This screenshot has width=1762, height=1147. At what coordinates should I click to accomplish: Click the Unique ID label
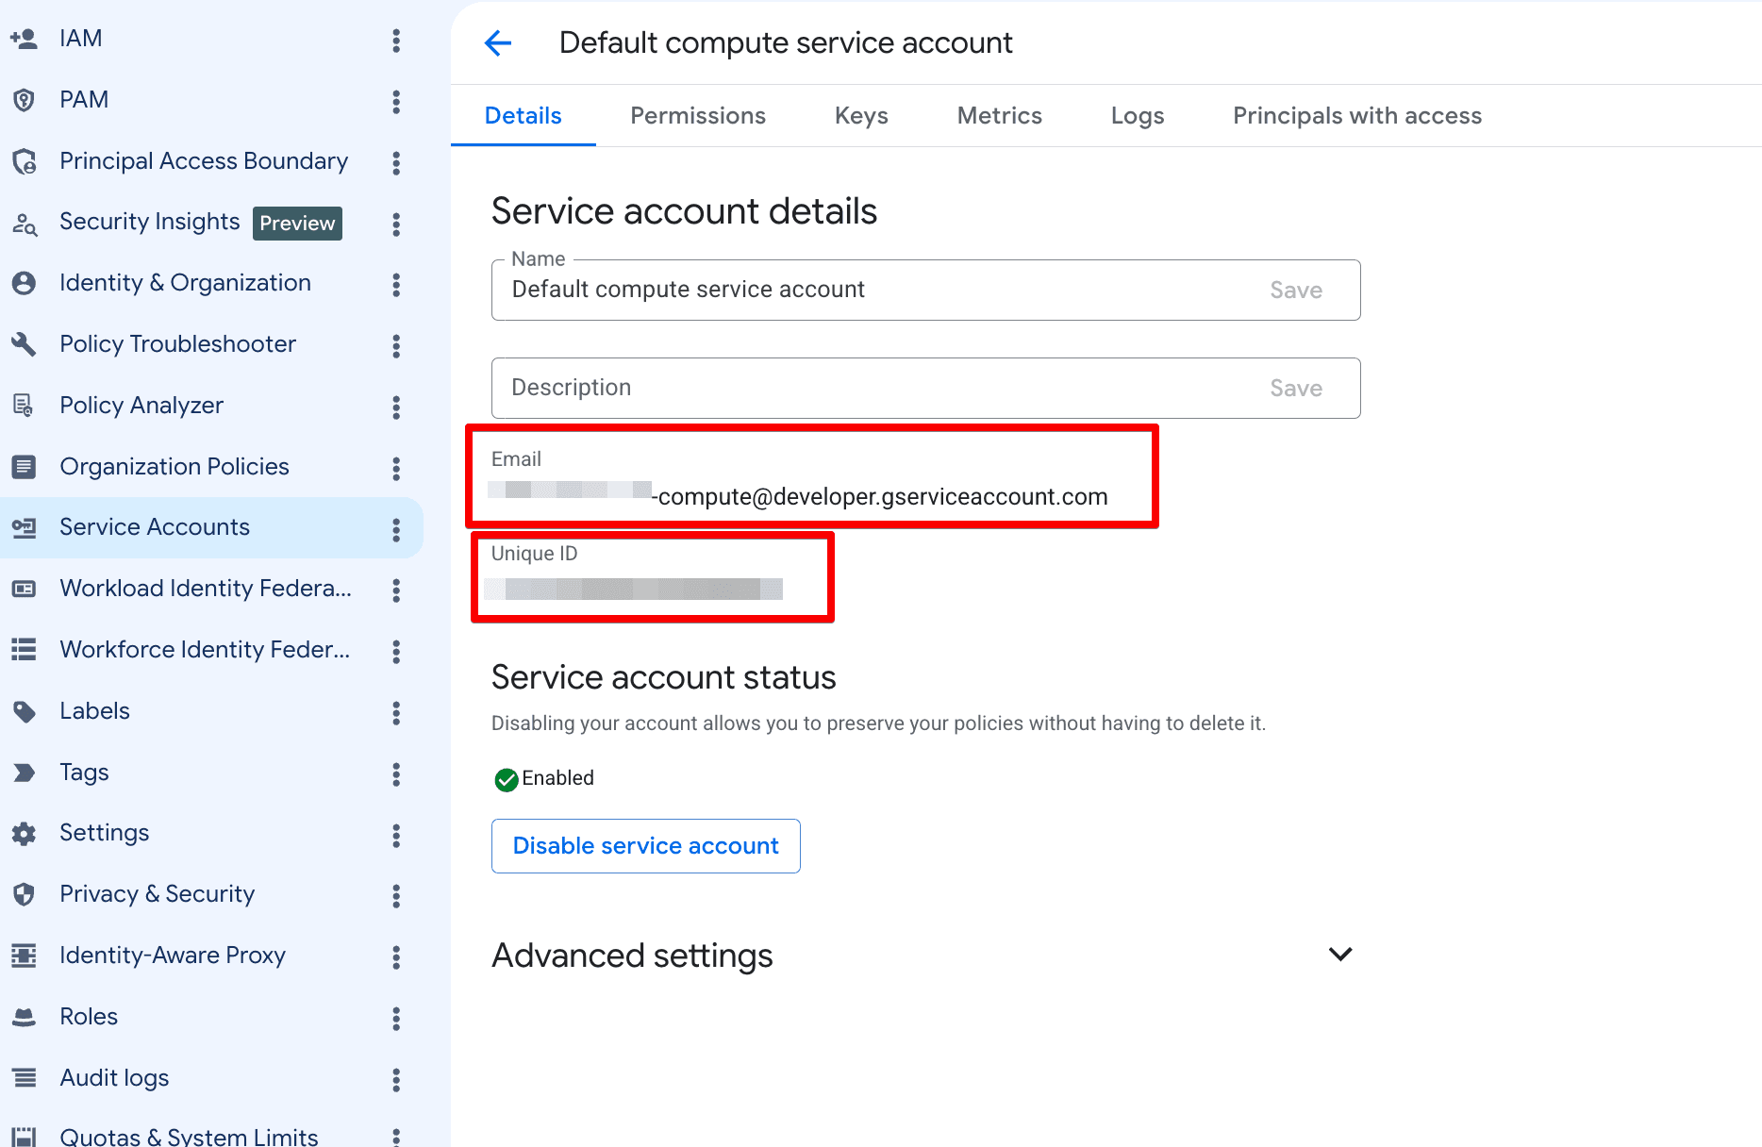point(534,554)
